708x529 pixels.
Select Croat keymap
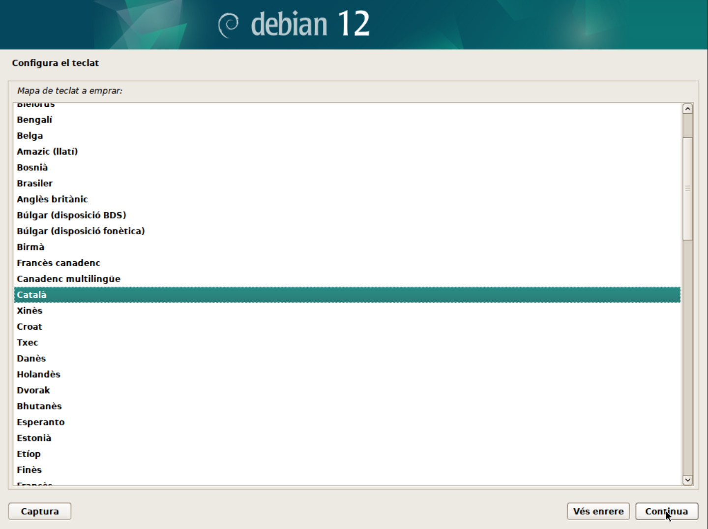coord(347,326)
